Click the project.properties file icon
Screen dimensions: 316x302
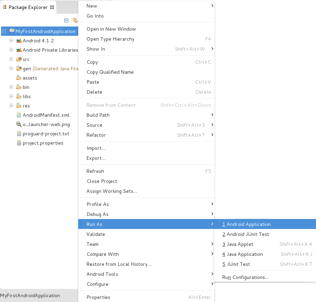click(19, 143)
